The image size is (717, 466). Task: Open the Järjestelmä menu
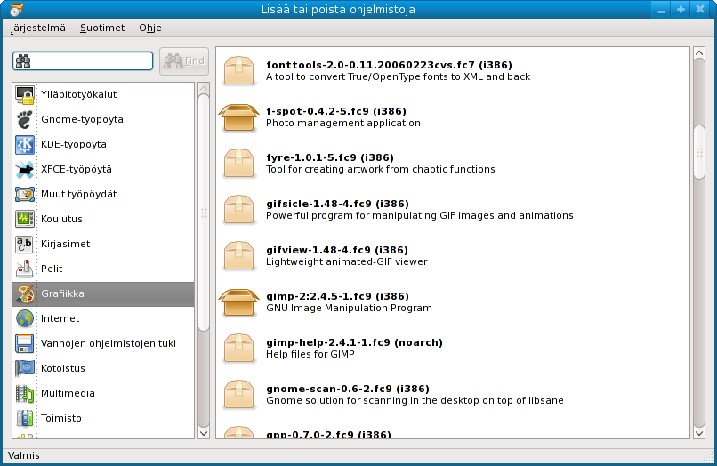coord(38,28)
